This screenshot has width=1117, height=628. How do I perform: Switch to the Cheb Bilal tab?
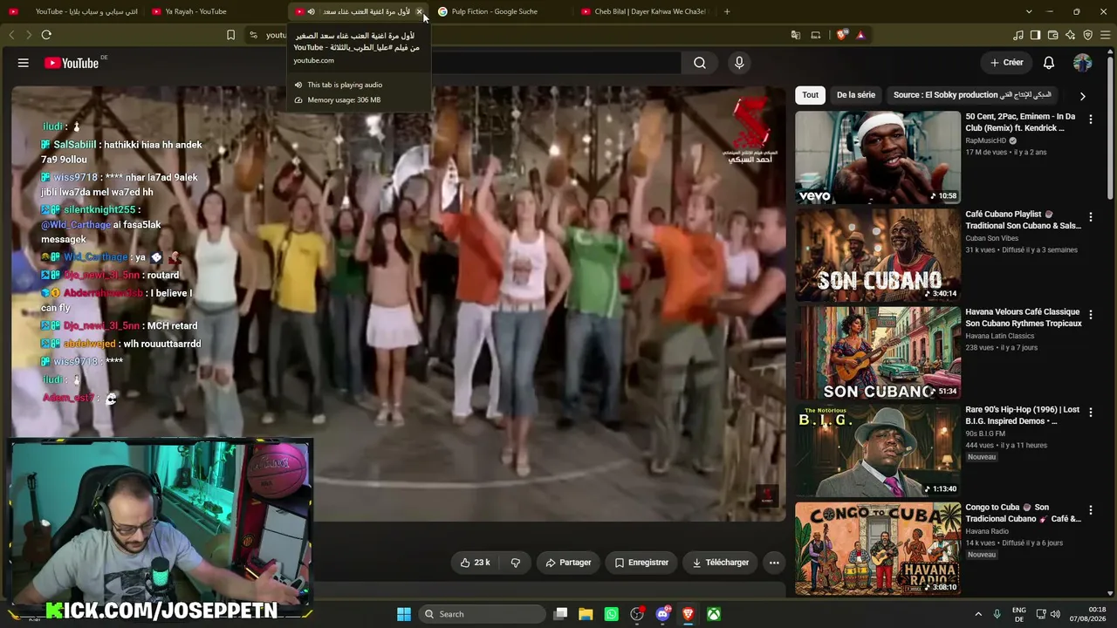[646, 11]
